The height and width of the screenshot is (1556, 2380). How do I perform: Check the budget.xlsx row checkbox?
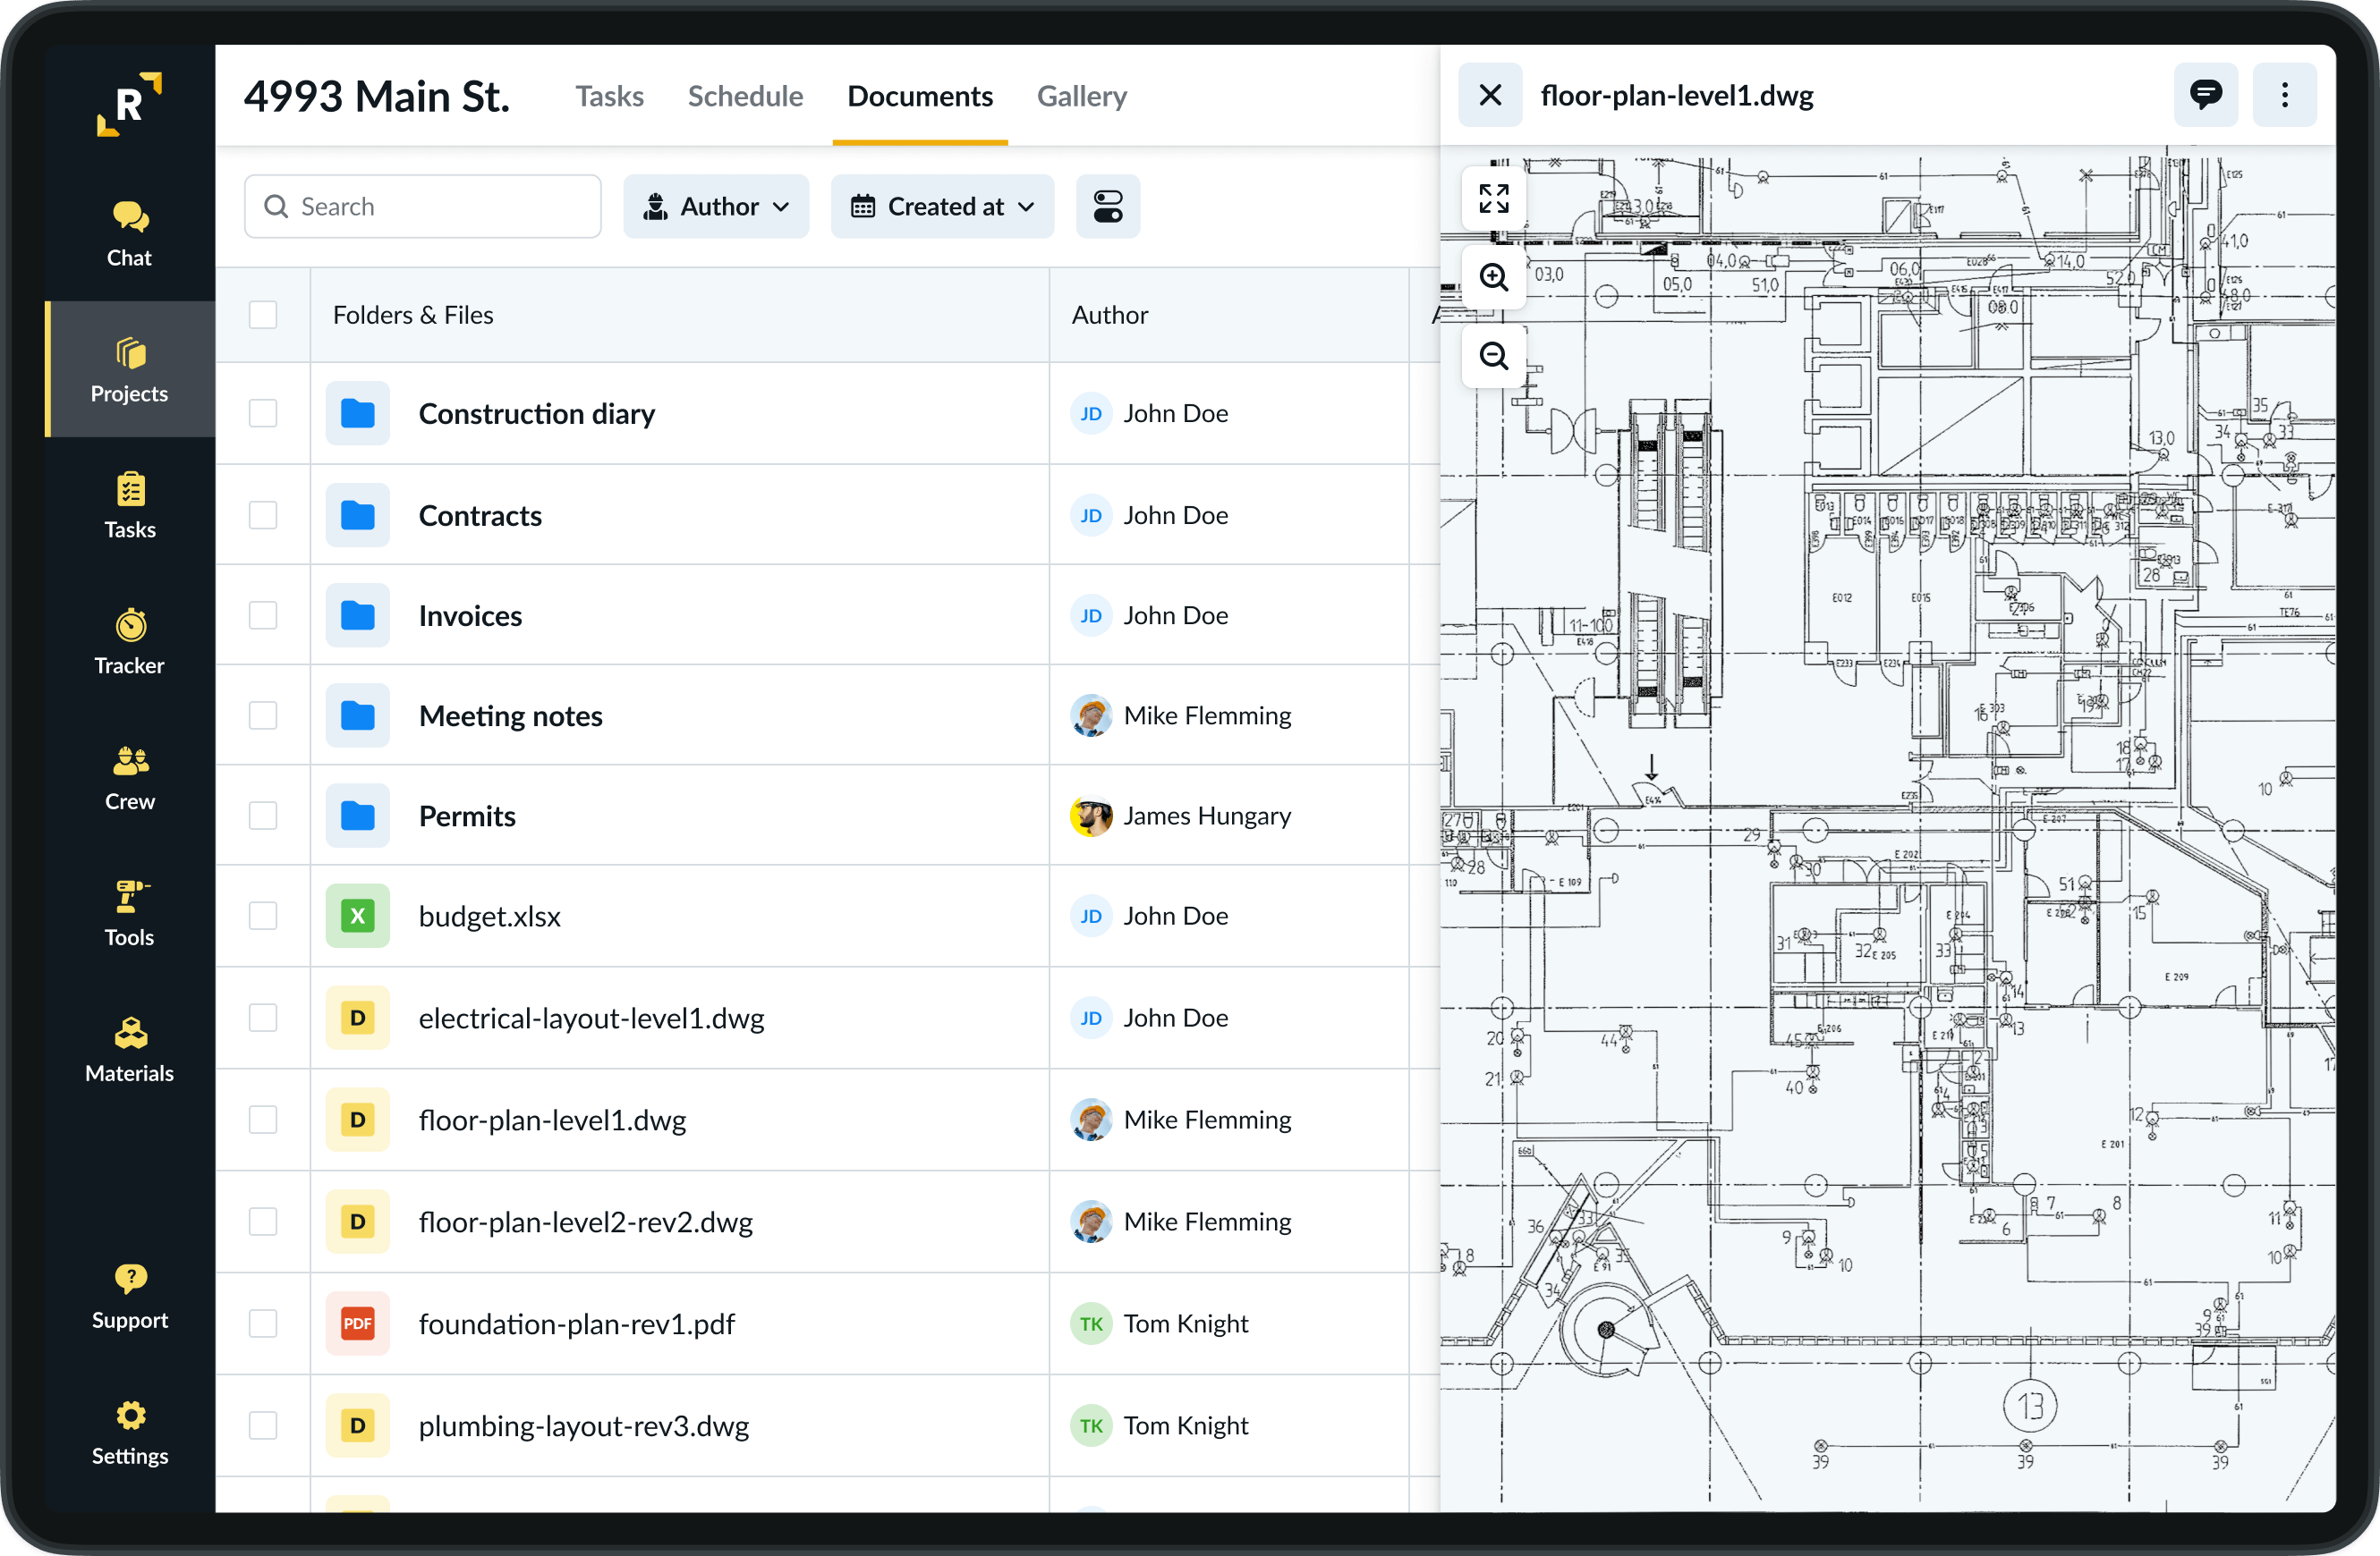263,916
